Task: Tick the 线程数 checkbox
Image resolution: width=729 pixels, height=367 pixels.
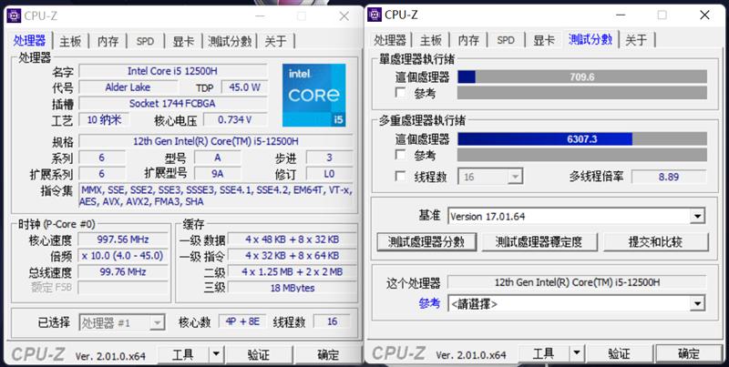Action: coord(400,176)
